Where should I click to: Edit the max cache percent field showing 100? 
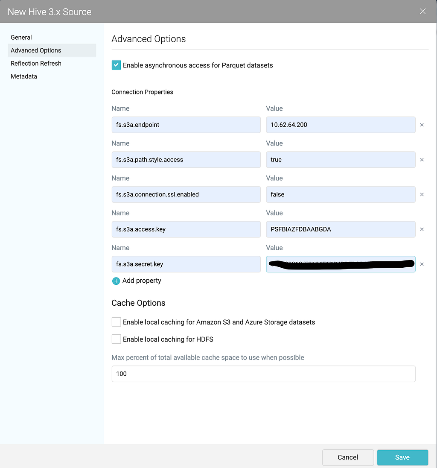click(x=263, y=374)
